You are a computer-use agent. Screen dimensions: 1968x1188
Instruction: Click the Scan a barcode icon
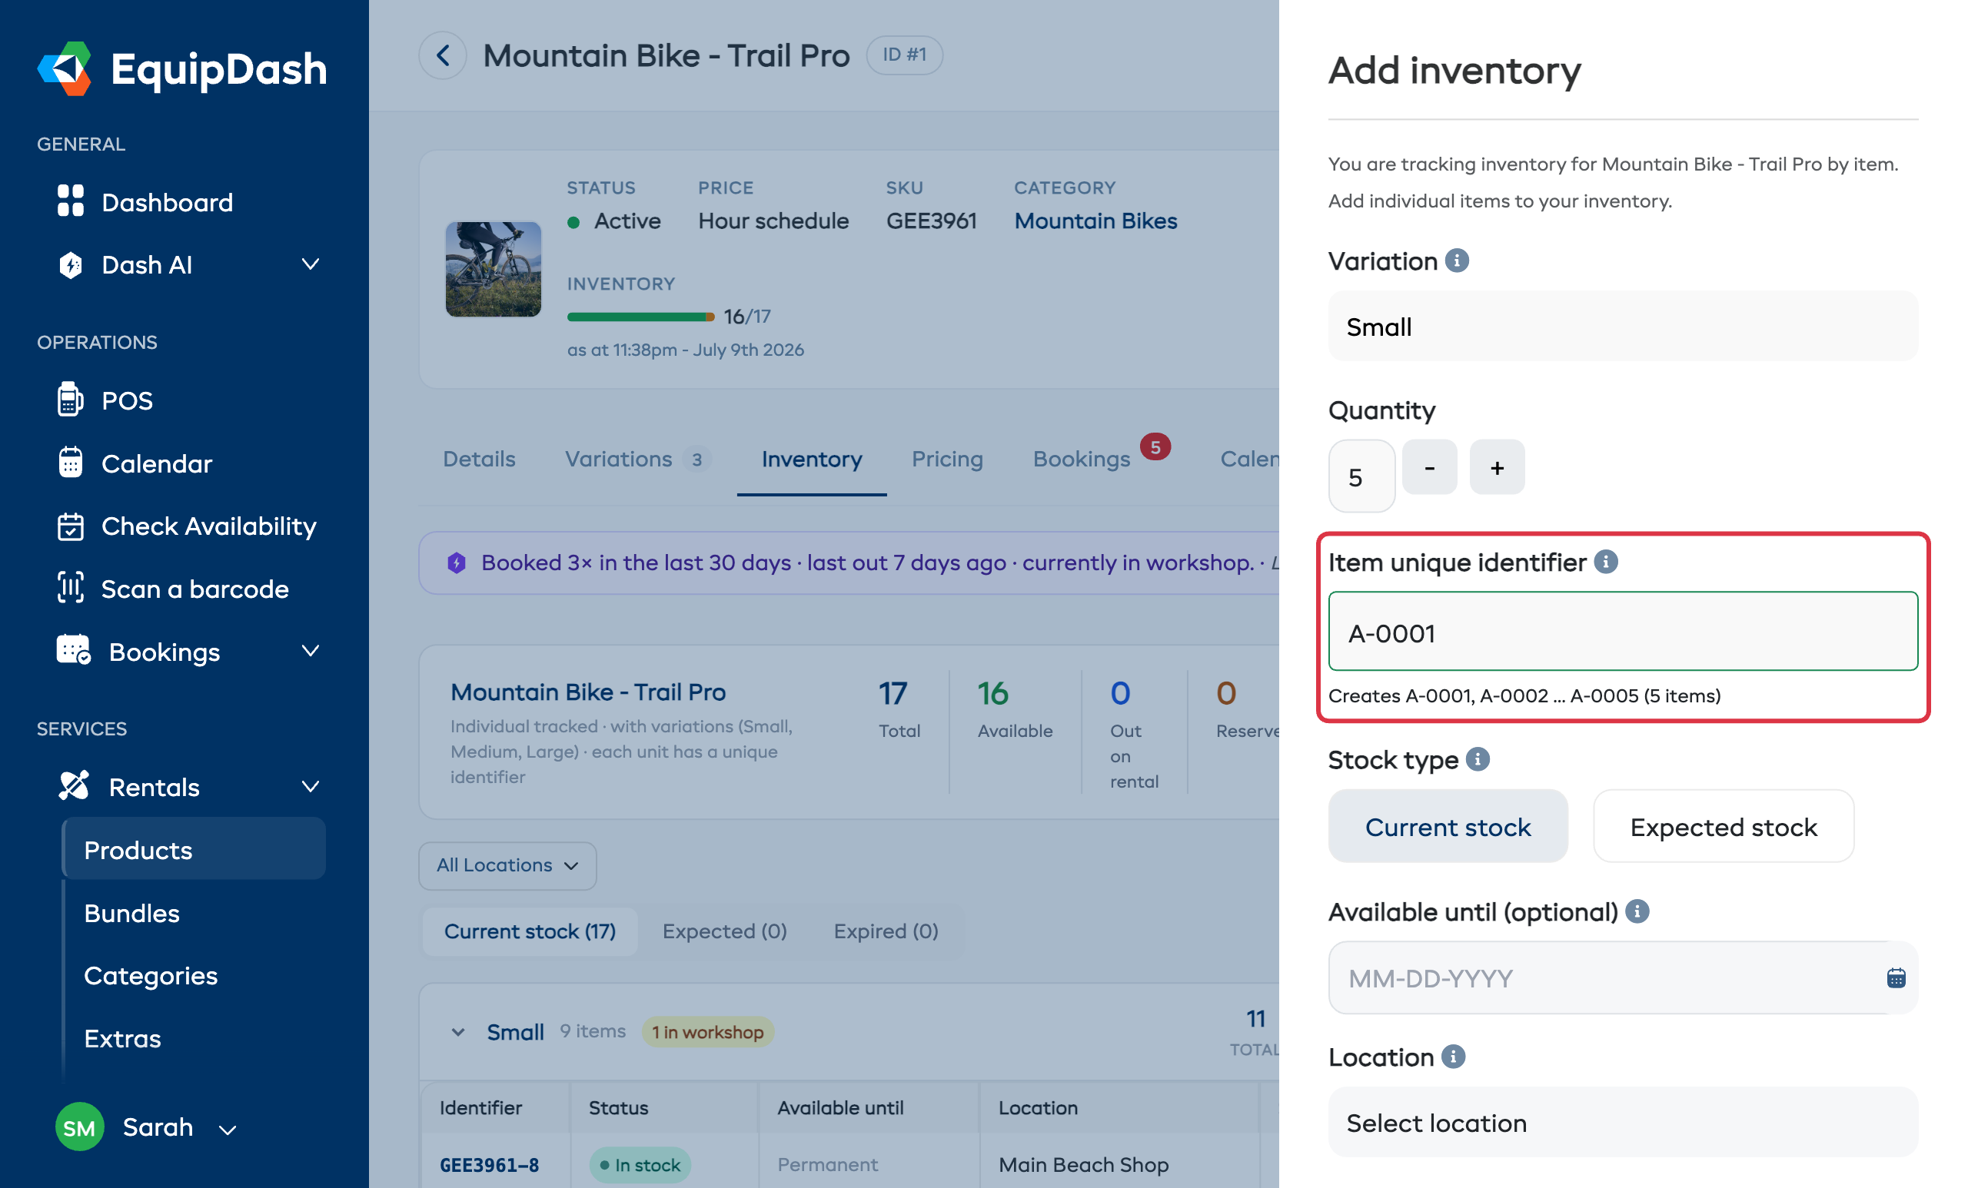[x=70, y=589]
